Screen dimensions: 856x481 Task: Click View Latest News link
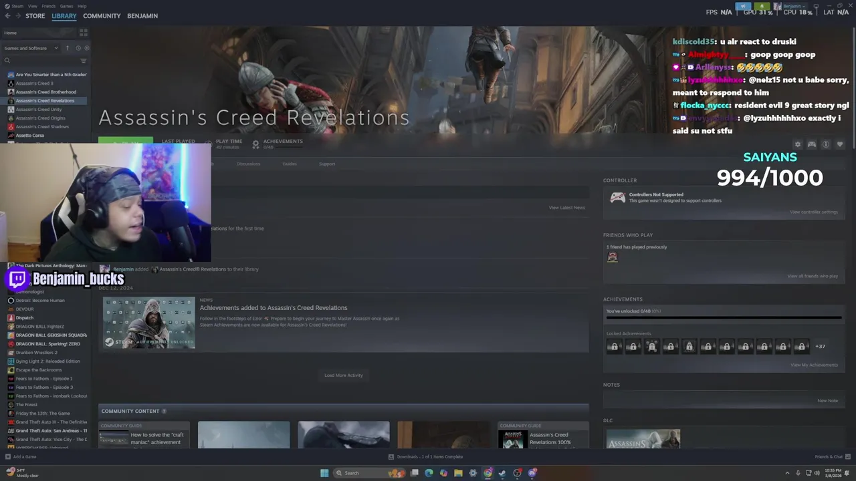pos(567,208)
